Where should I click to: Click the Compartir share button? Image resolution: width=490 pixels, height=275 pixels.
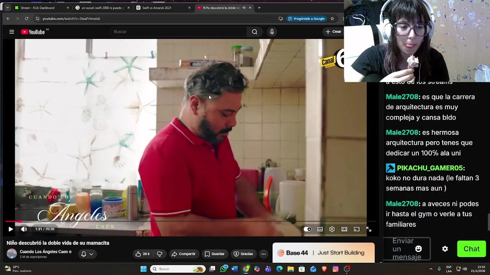(183, 254)
